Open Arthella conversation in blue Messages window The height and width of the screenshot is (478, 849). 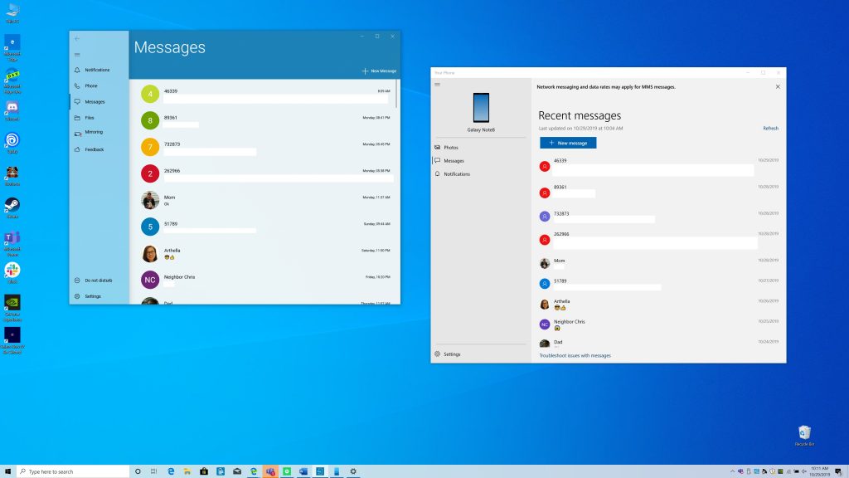tap(265, 253)
